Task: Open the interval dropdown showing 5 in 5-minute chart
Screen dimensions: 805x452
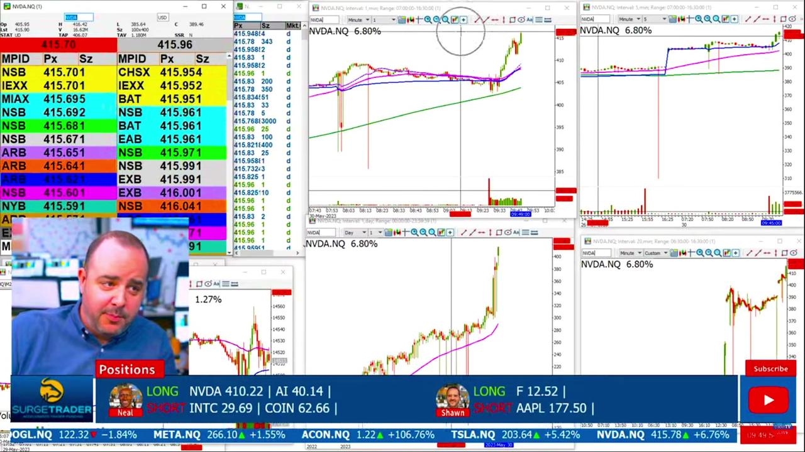Action: (x=655, y=19)
